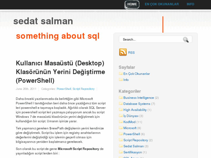Open Info sidebar page link
Screen dimensions: 211x158
[126, 80]
